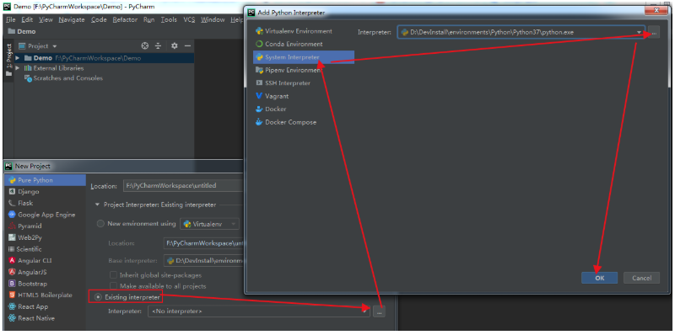Viewport: 675px width, 335px height.
Task: Click the Location path field for new project
Action: coord(182,186)
